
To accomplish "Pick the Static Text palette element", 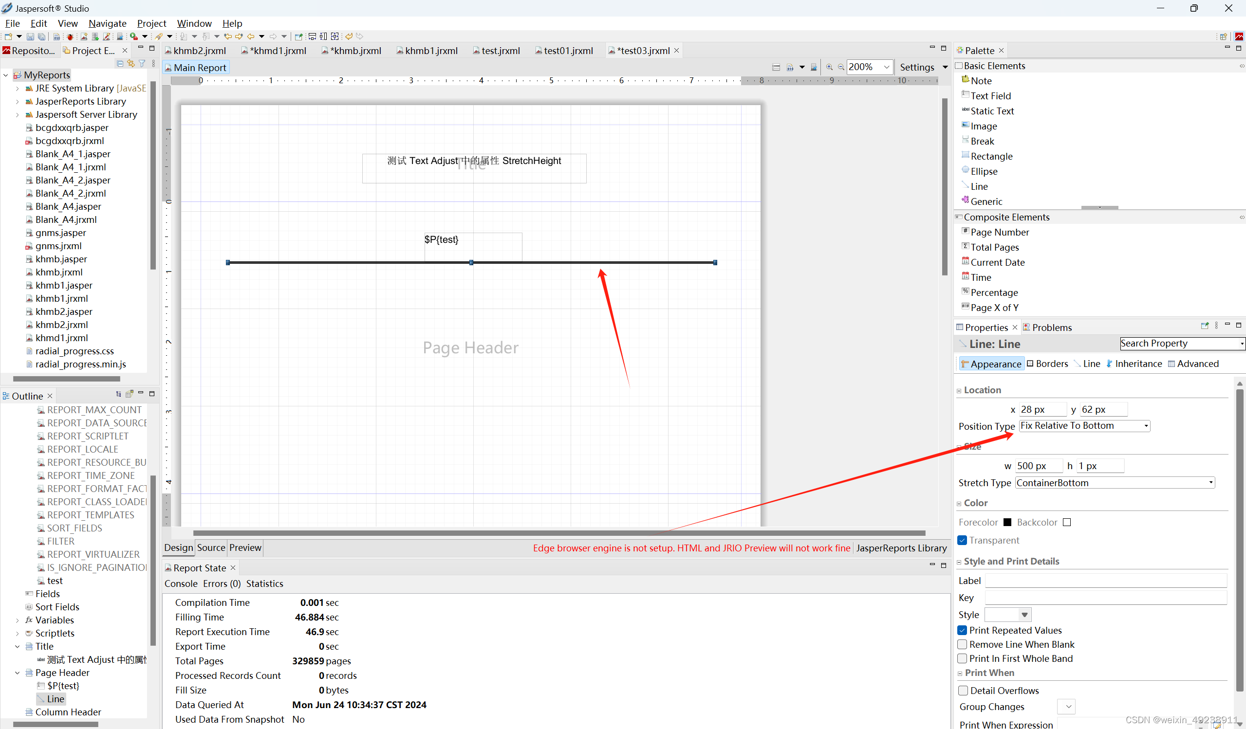I will click(992, 111).
